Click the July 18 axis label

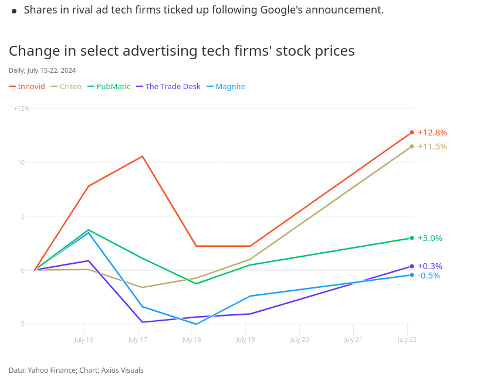[192, 339]
